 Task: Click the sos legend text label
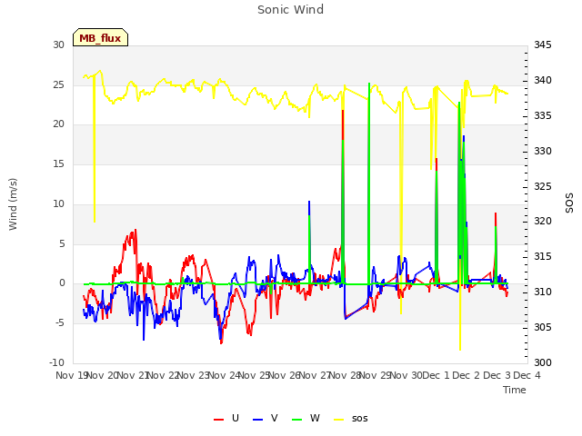pos(360,419)
